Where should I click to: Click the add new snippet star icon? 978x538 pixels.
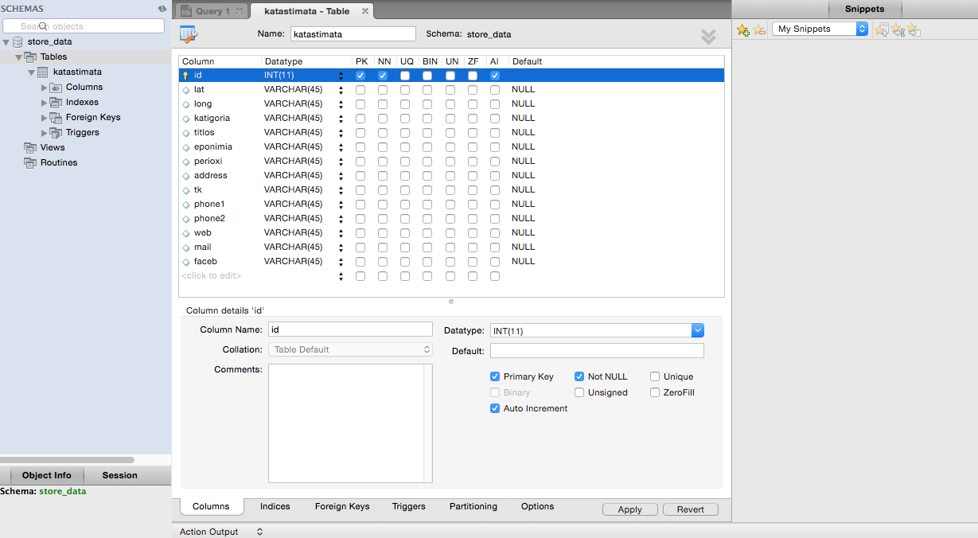coord(743,29)
